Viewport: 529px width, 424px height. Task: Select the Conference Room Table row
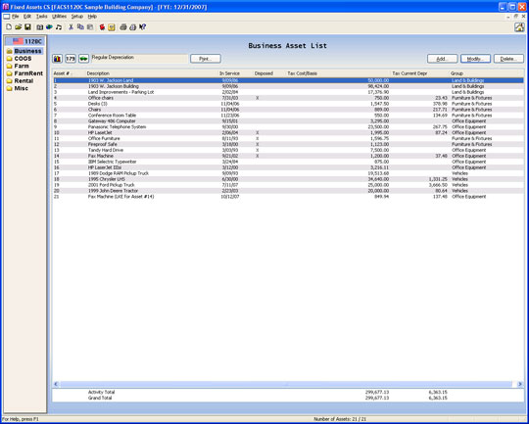[288, 116]
